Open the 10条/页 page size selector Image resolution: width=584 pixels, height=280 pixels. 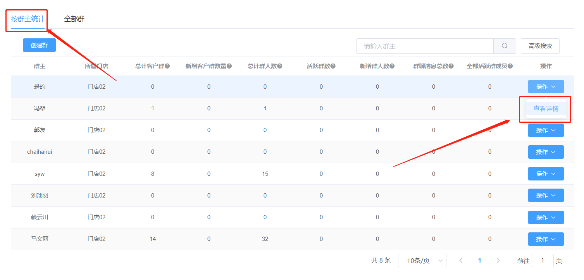point(422,261)
